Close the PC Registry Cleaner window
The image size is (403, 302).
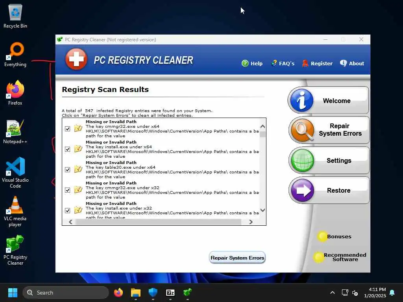pyautogui.click(x=361, y=39)
